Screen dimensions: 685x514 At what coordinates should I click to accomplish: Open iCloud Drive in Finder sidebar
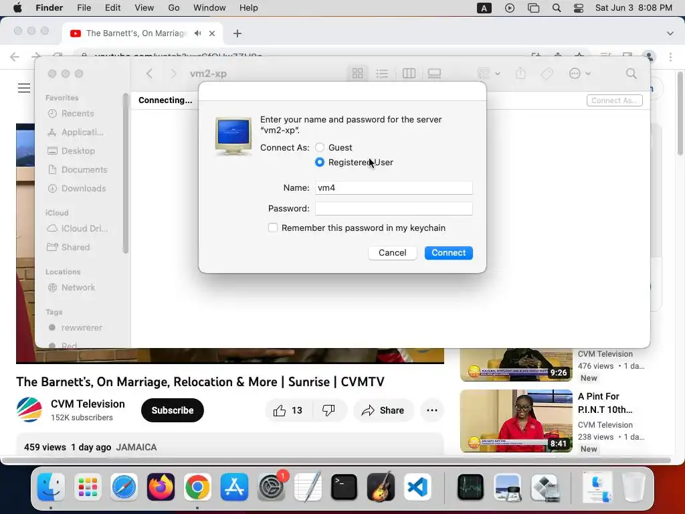84,229
